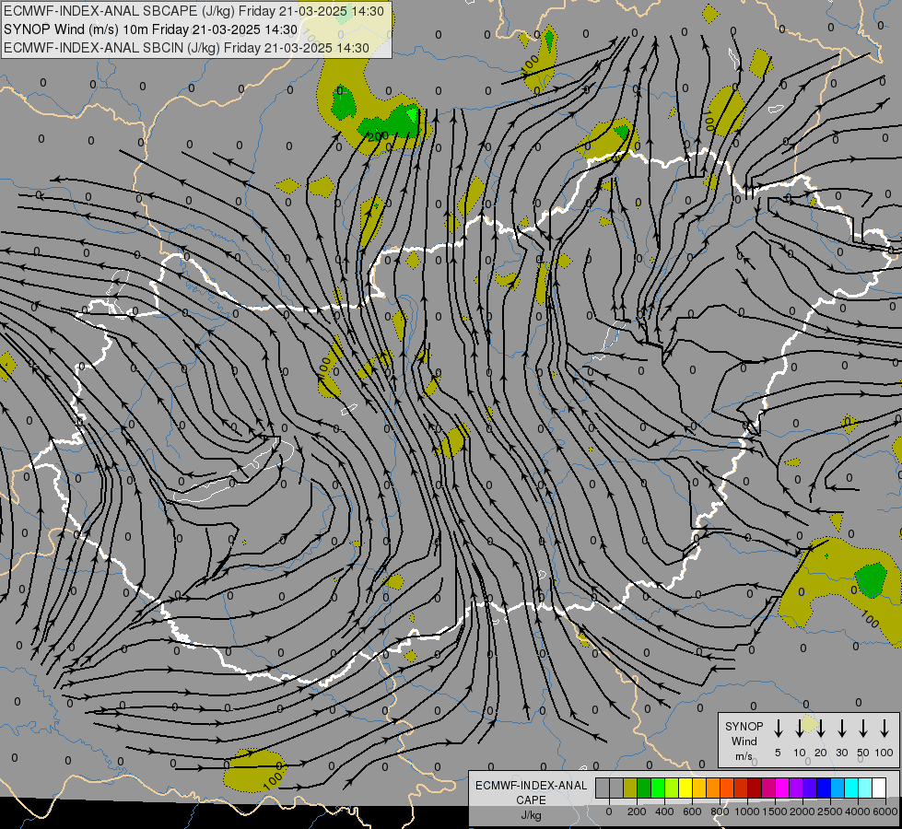The image size is (902, 829).
Task: Click the m/s unit in wind legend
Action: click(x=744, y=756)
